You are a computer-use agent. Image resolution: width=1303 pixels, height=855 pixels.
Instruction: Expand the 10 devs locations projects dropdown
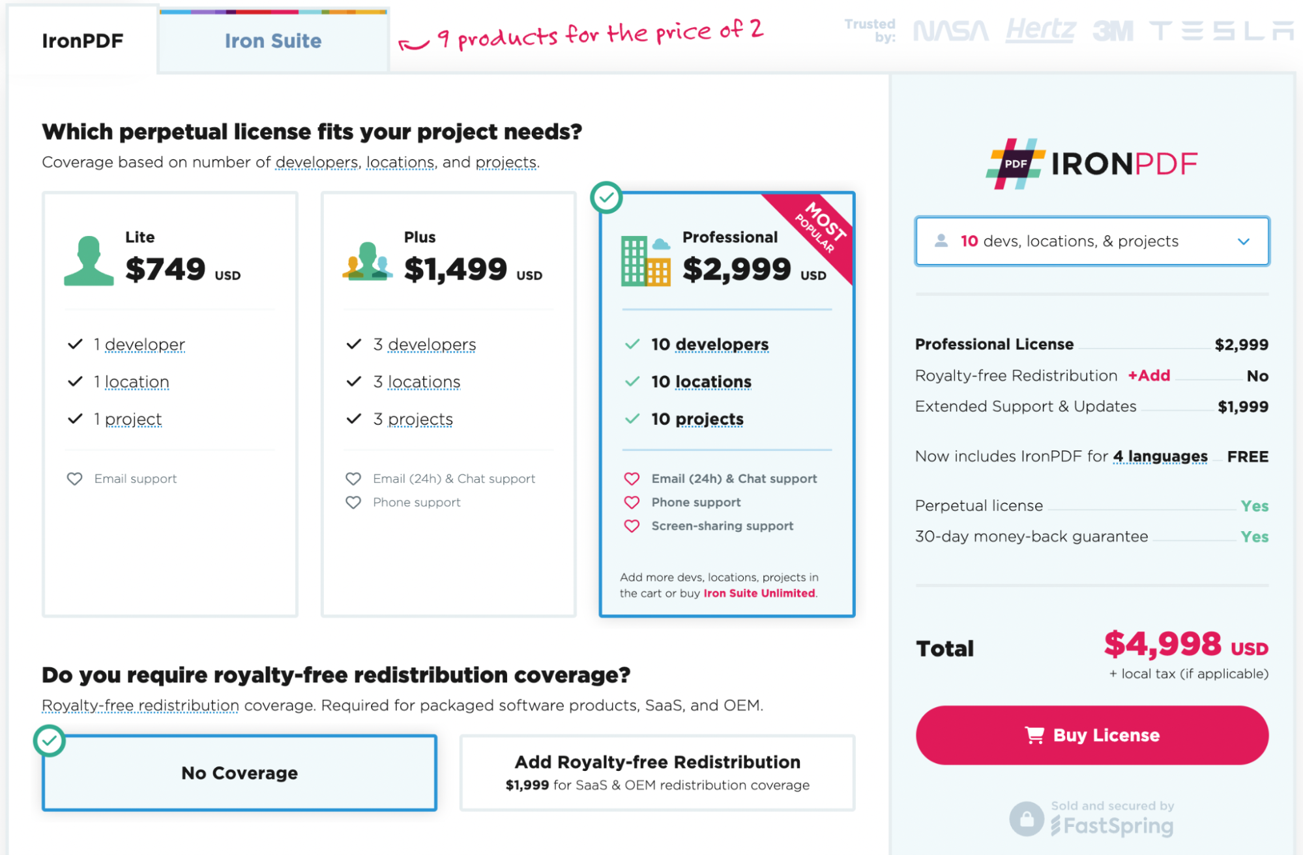1091,241
